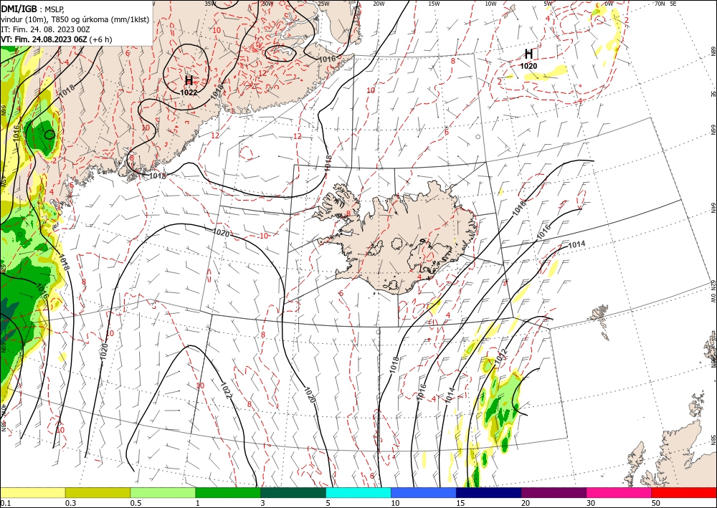Click the '20W' longitude label at top
Image resolution: width=717 pixels, height=508 pixels.
[x=379, y=4]
